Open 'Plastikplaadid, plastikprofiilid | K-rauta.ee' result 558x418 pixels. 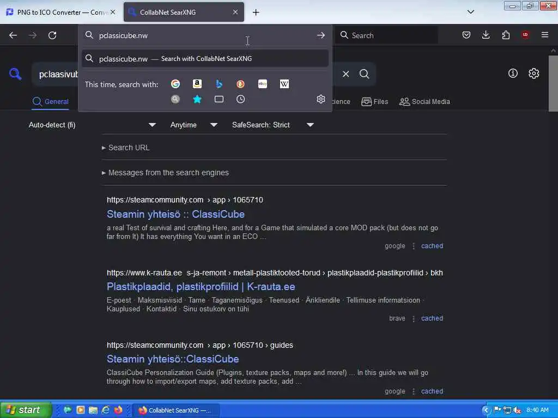point(201,287)
